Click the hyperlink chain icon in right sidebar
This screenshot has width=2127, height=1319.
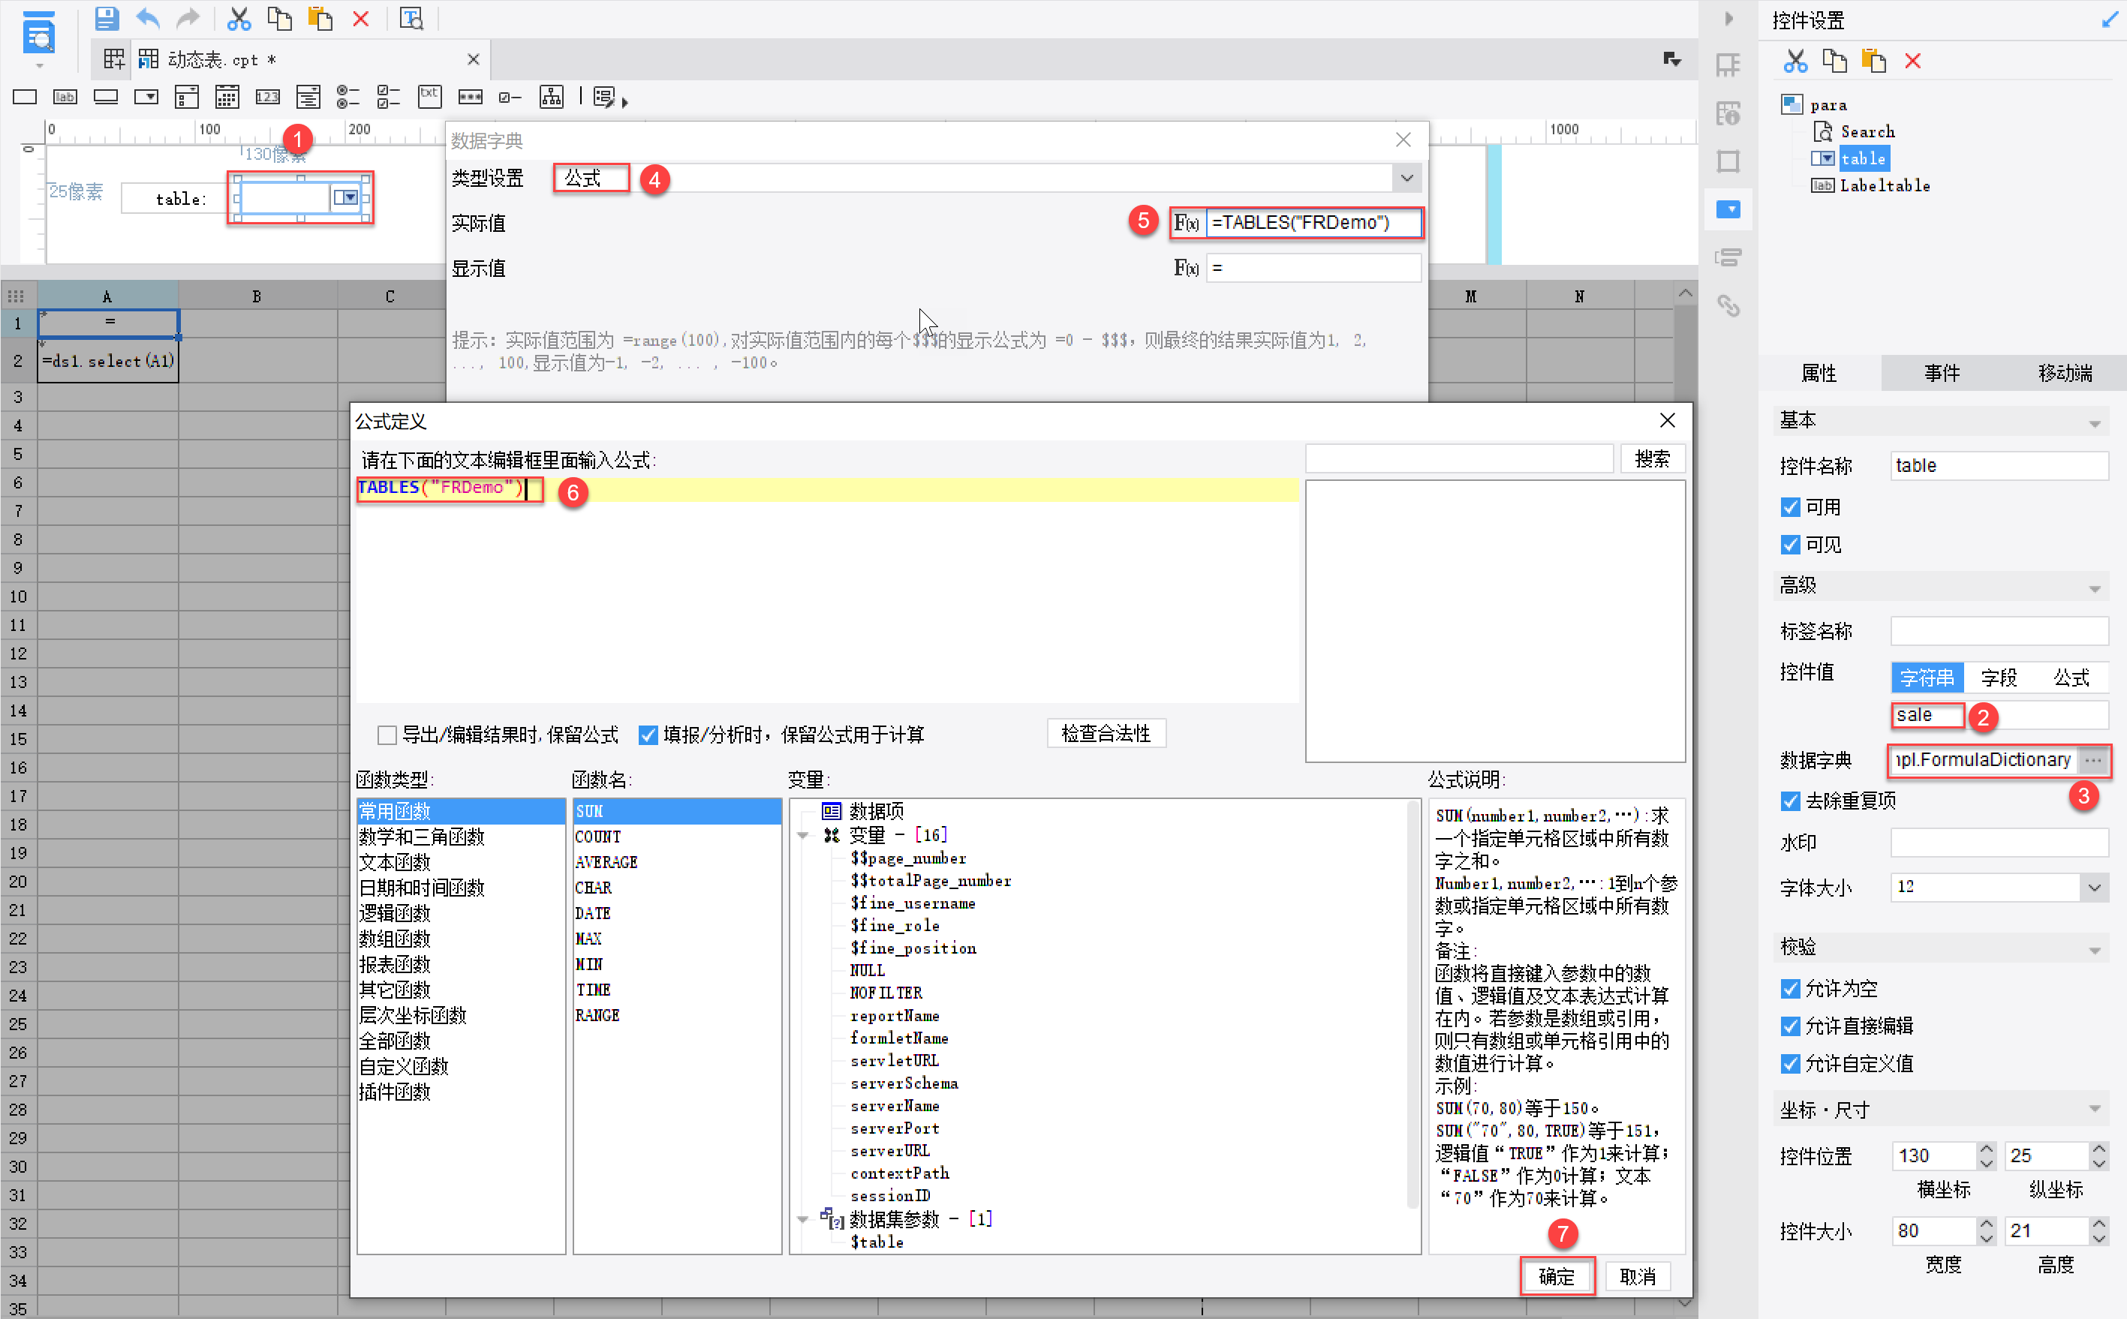1728,306
